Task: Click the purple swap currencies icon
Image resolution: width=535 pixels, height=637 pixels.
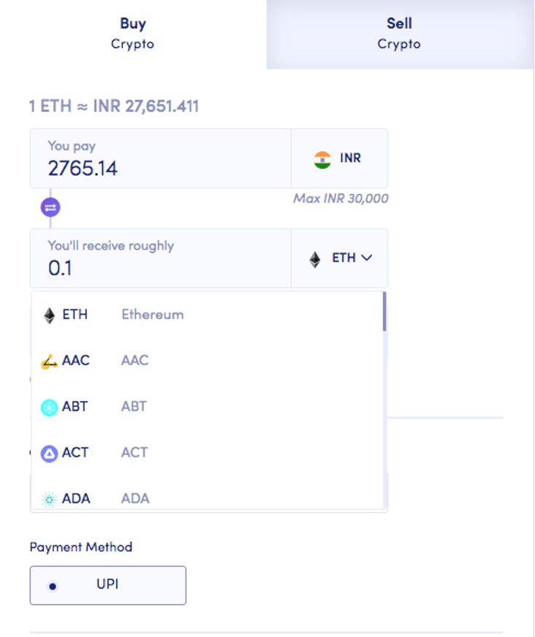Action: click(50, 207)
